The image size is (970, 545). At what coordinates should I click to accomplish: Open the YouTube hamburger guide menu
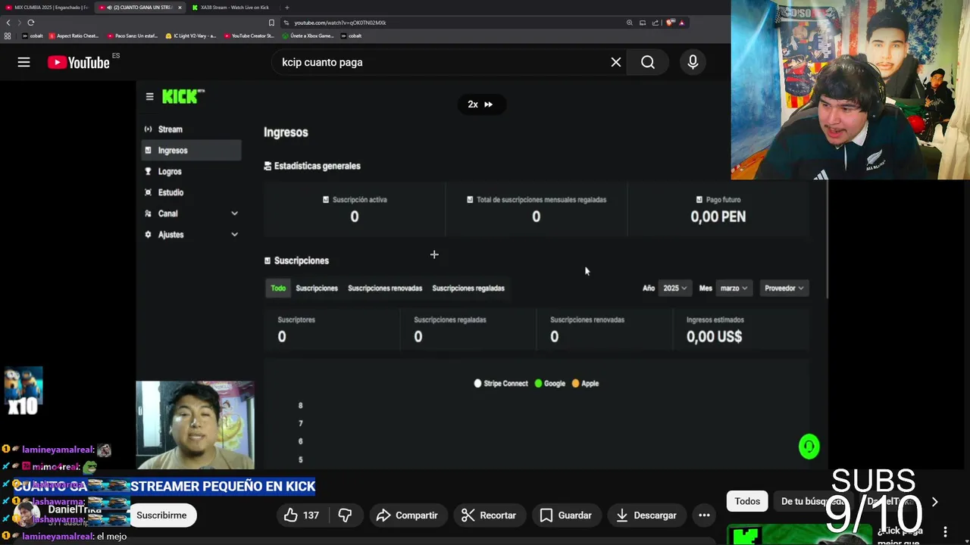click(23, 62)
